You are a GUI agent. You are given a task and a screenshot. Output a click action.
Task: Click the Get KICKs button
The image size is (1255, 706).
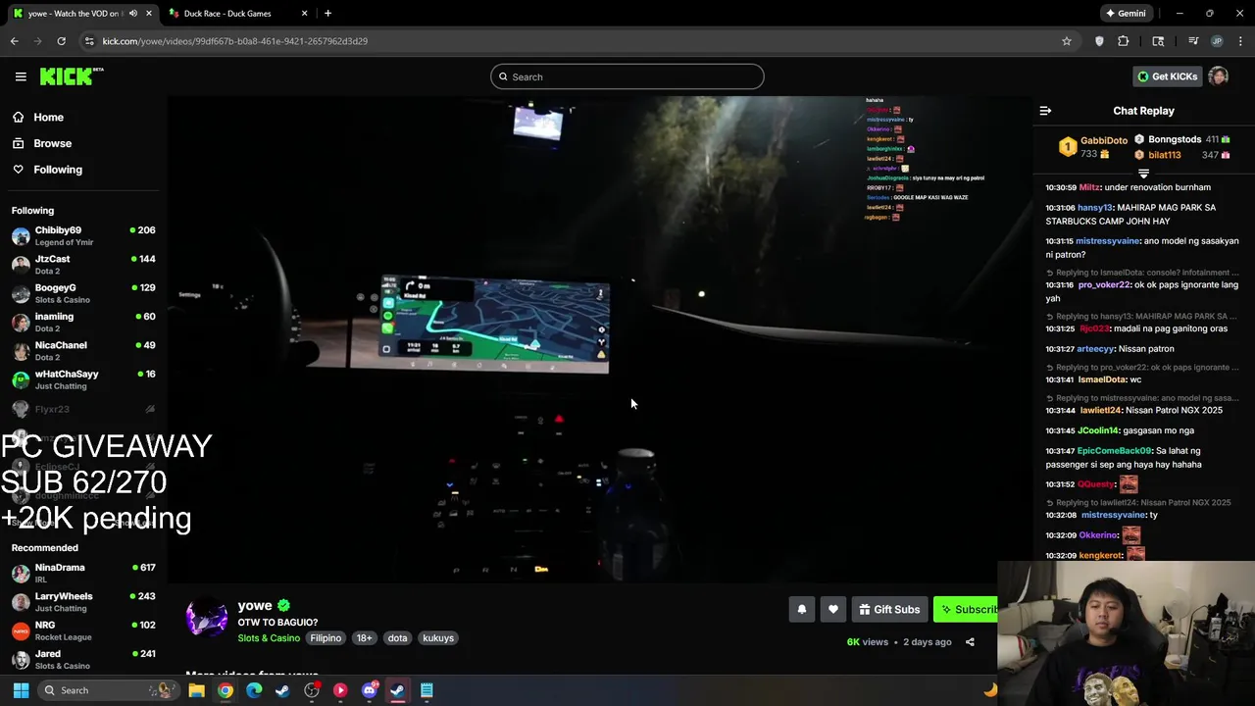(x=1167, y=76)
